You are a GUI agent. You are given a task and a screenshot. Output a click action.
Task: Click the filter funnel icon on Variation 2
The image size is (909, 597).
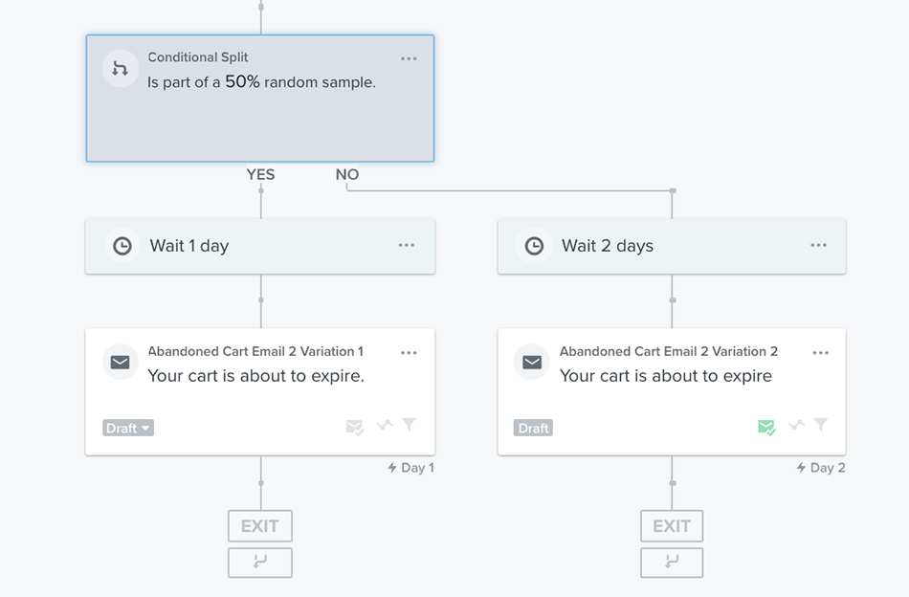821,426
